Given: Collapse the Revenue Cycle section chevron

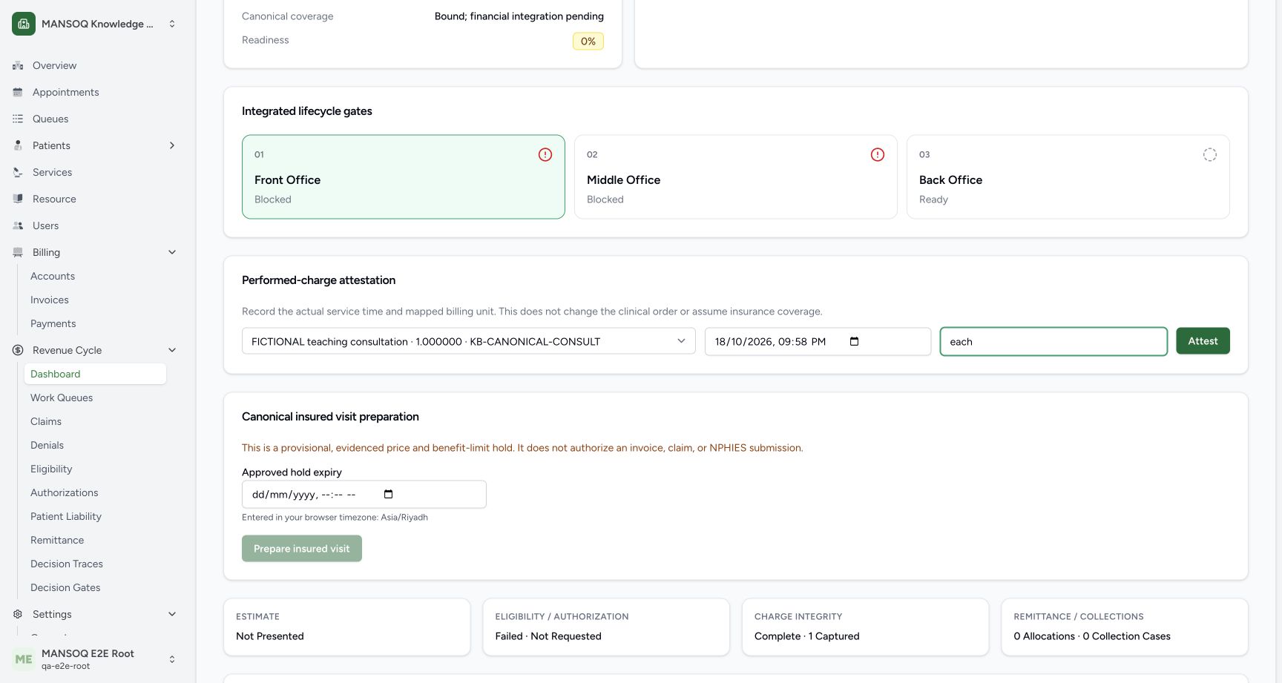Looking at the screenshot, I should 172,350.
